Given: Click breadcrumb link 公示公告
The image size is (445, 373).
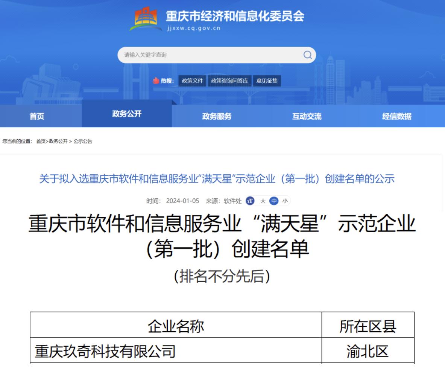Looking at the screenshot, I should 83,141.
